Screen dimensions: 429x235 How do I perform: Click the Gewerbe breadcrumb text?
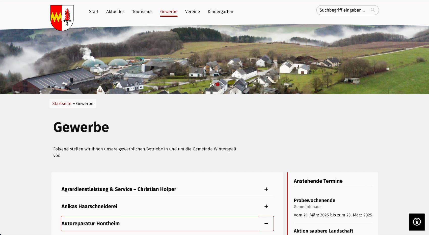point(85,104)
